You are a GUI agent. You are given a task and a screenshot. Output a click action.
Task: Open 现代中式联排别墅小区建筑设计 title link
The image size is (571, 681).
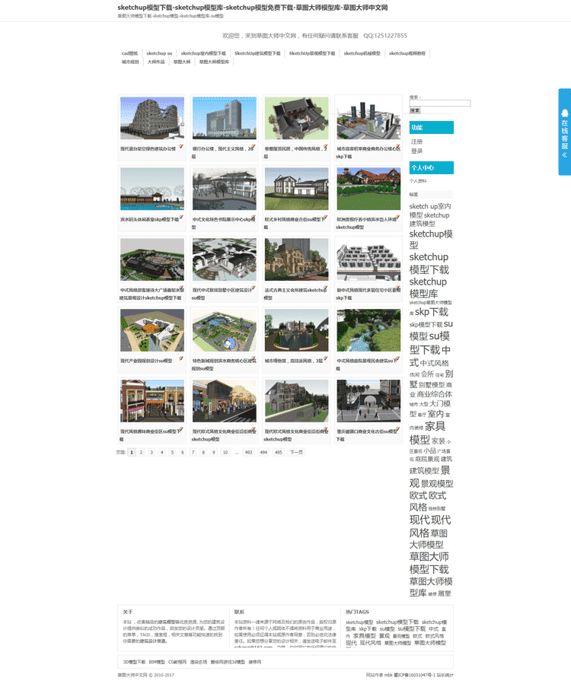[223, 294]
